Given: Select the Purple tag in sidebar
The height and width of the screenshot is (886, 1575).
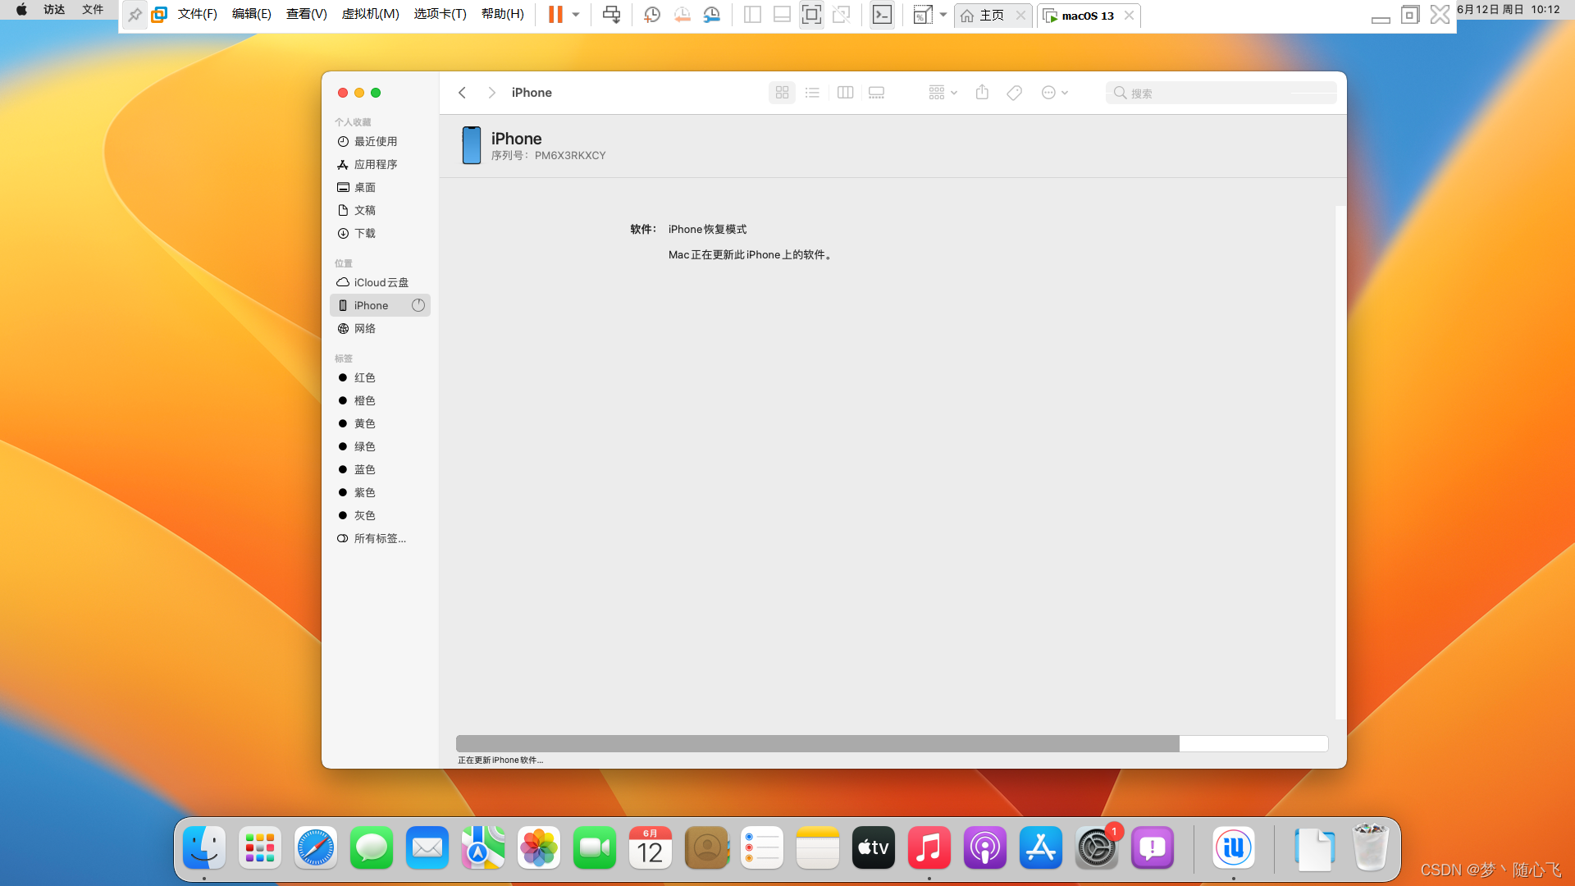Looking at the screenshot, I should [x=380, y=492].
